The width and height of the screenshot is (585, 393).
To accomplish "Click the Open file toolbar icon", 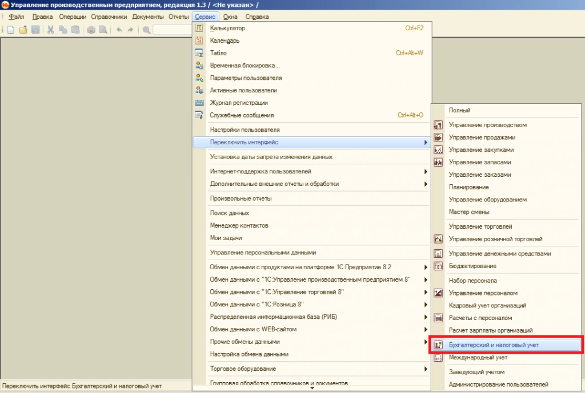I will (x=23, y=30).
